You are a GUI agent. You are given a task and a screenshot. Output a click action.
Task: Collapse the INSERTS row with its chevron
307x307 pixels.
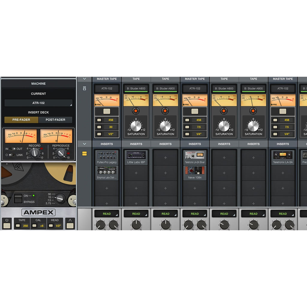[84, 144]
